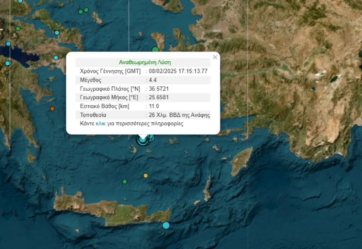The width and height of the screenshot is (362, 249).
Task: Click the location text "26 Χλμ. ΒΒΔ της Ανάφης"
Action: point(180,115)
